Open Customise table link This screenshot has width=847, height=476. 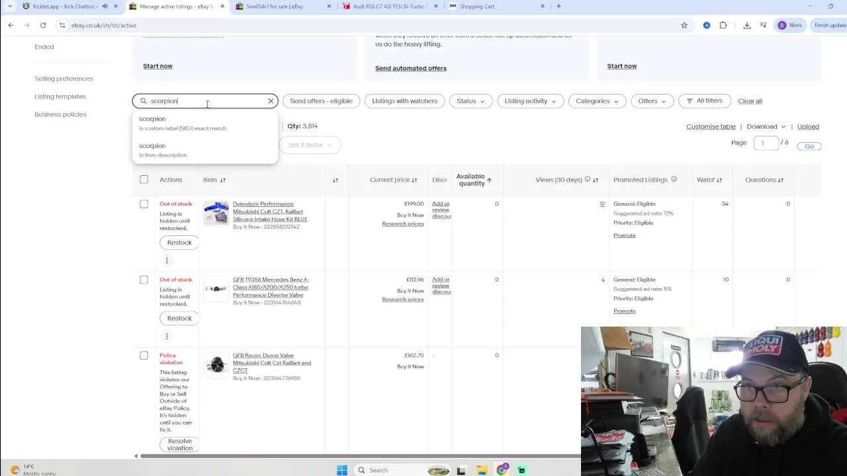[x=711, y=126]
